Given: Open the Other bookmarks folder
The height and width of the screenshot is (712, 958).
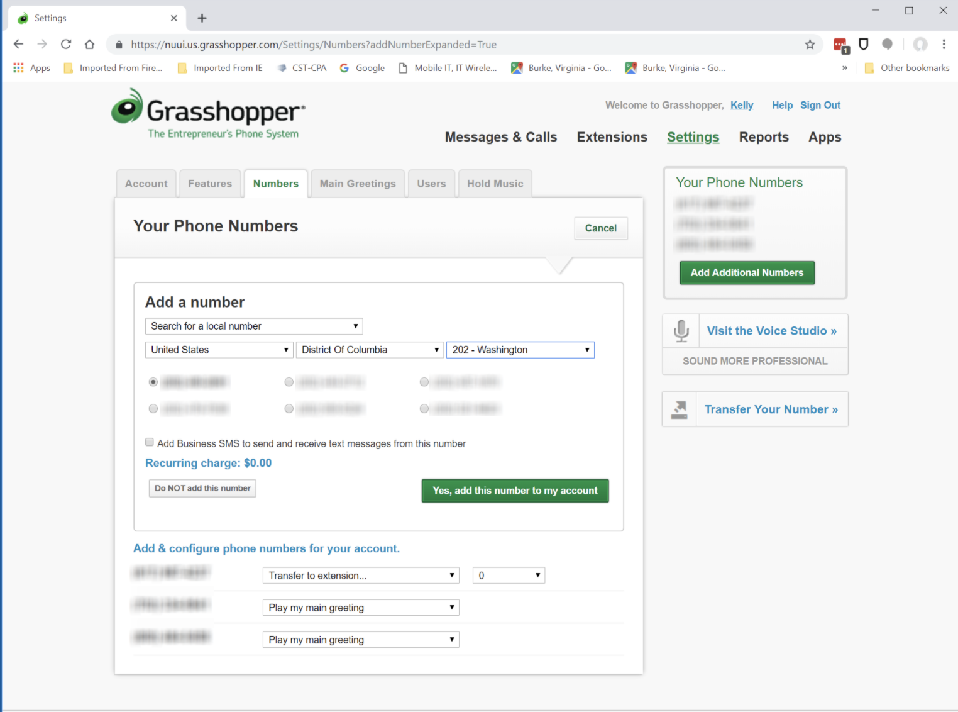Looking at the screenshot, I should (907, 68).
